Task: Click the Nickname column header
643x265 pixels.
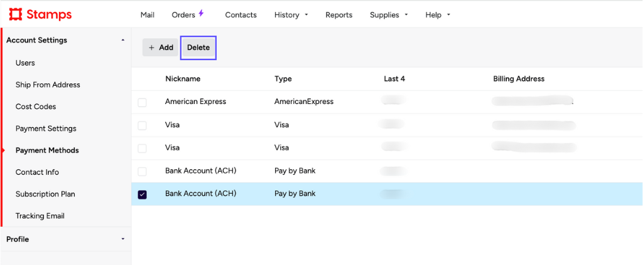Action: pos(183,79)
